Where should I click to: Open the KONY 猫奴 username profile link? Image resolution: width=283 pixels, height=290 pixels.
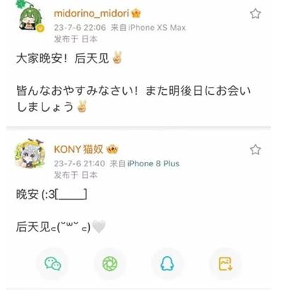[79, 149]
